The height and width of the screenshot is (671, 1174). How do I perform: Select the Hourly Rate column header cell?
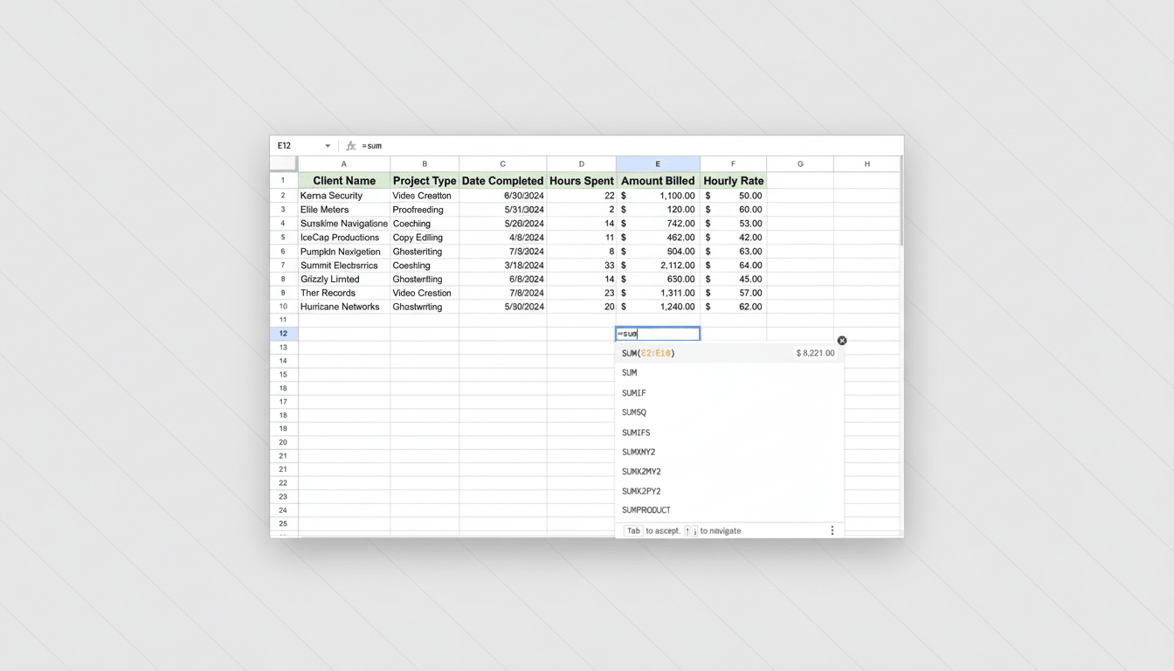click(x=733, y=180)
